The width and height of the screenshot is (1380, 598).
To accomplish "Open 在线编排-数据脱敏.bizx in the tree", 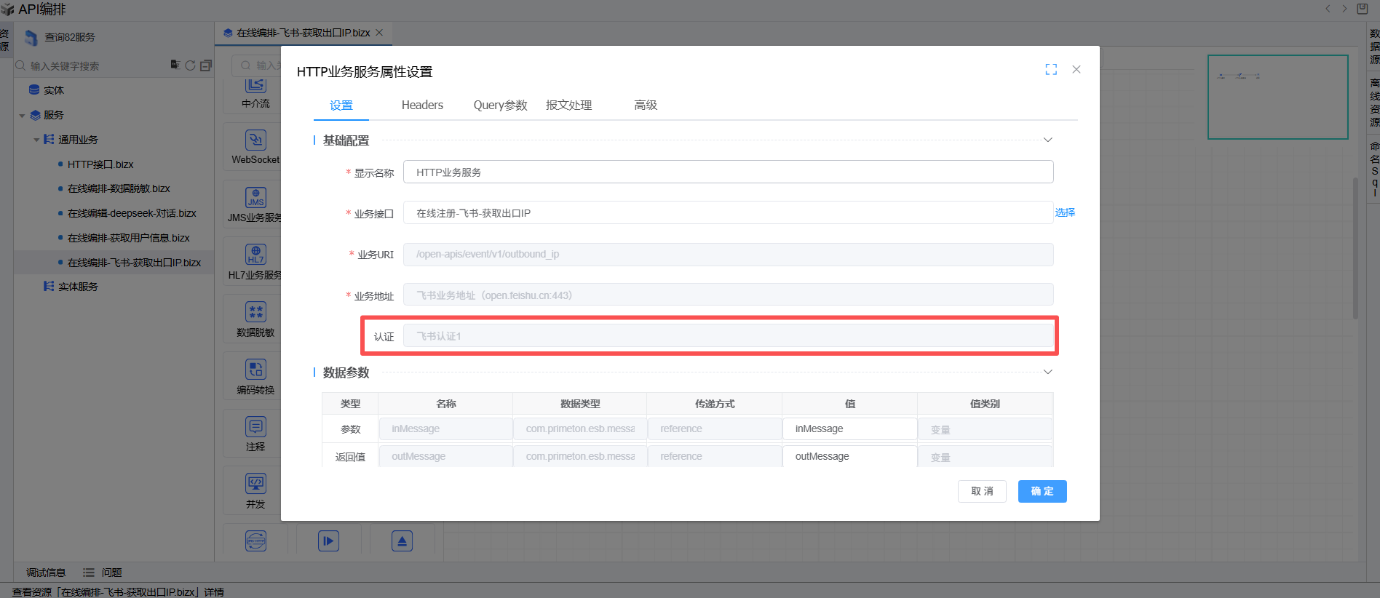I will click(x=119, y=188).
